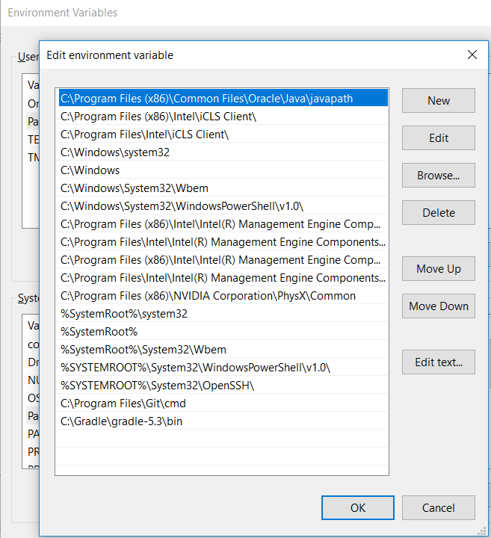This screenshot has height=538, width=491.
Task: Click the New button
Action: 439,101
